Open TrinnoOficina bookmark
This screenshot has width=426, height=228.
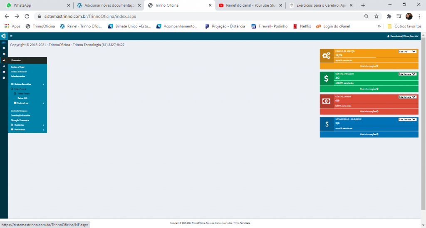pos(40,26)
